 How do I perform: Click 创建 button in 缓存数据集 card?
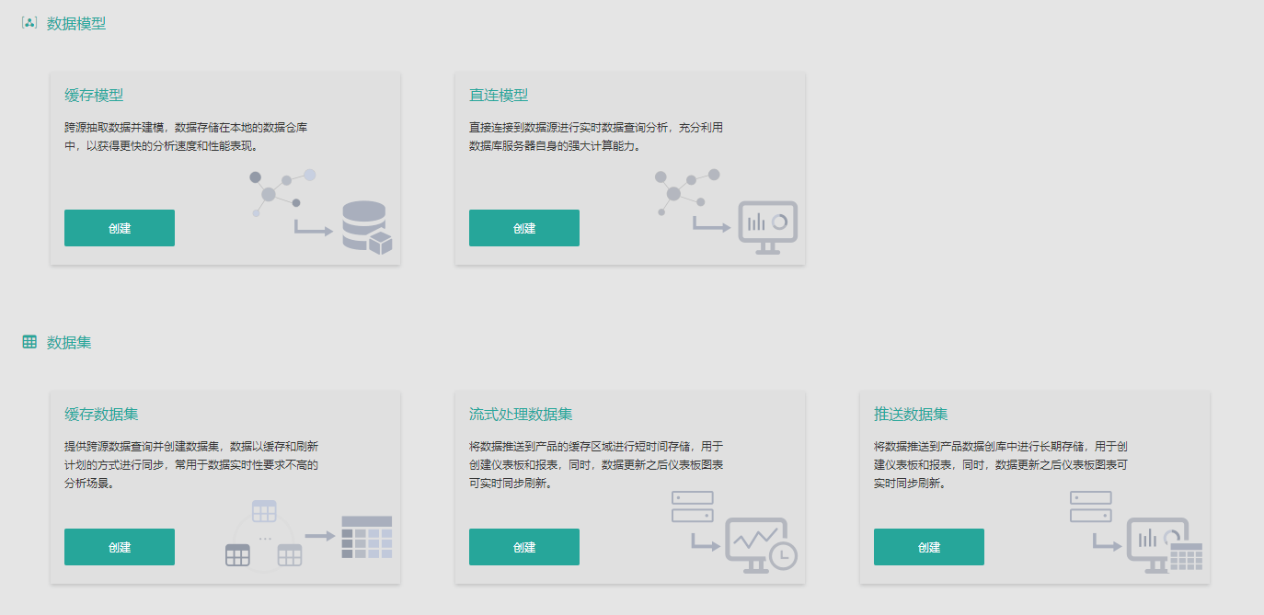pyautogui.click(x=120, y=547)
